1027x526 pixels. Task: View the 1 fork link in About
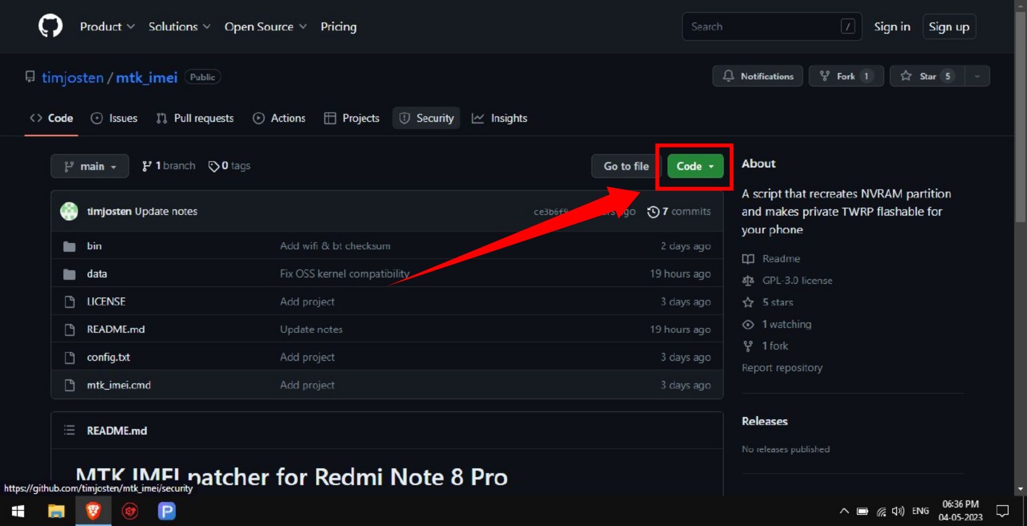765,346
